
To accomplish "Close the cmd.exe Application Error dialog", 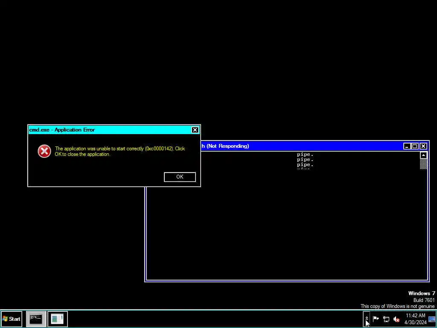I will tap(195, 130).
